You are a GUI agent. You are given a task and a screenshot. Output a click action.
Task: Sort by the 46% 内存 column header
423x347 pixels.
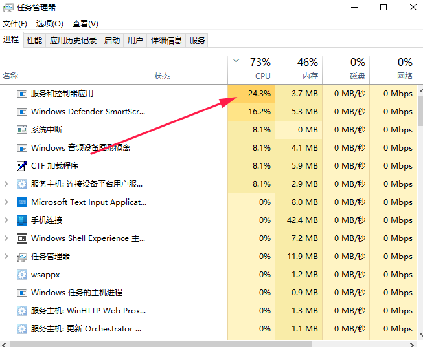point(299,70)
